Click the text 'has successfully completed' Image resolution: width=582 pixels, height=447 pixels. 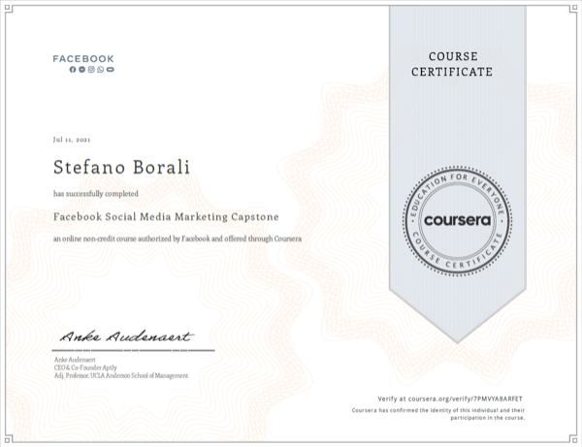(96, 194)
